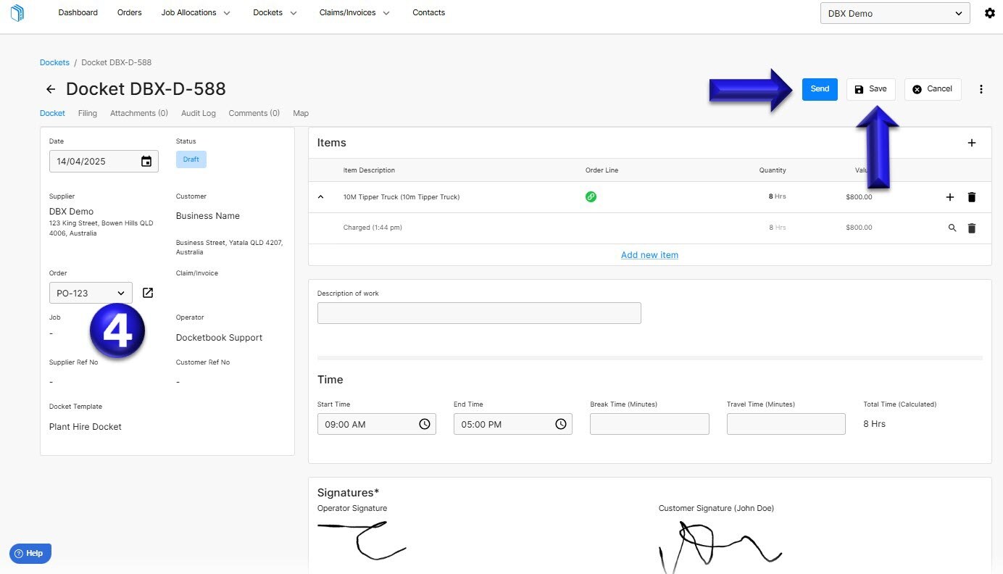Open the settings gear icon
Viewport: 1003px width, 574px height.
point(990,12)
